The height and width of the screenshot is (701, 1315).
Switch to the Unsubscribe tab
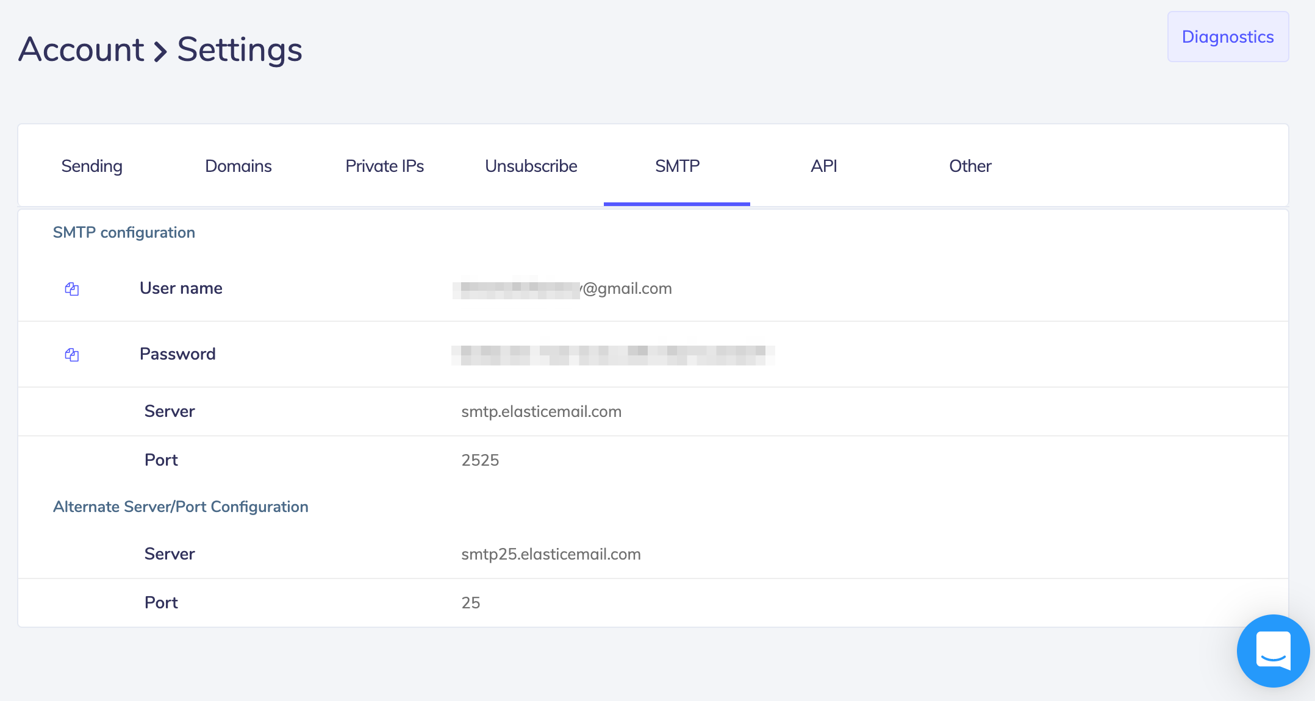click(531, 166)
